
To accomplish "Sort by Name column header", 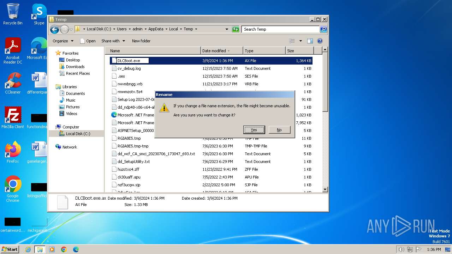I will pyautogui.click(x=153, y=51).
